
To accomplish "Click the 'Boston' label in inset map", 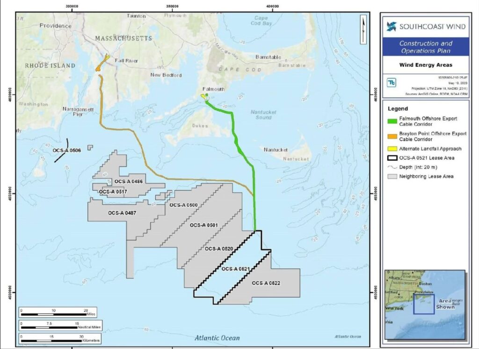I will pyautogui.click(x=425, y=284).
